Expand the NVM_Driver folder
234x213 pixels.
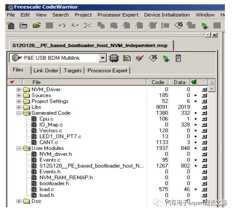19,90
